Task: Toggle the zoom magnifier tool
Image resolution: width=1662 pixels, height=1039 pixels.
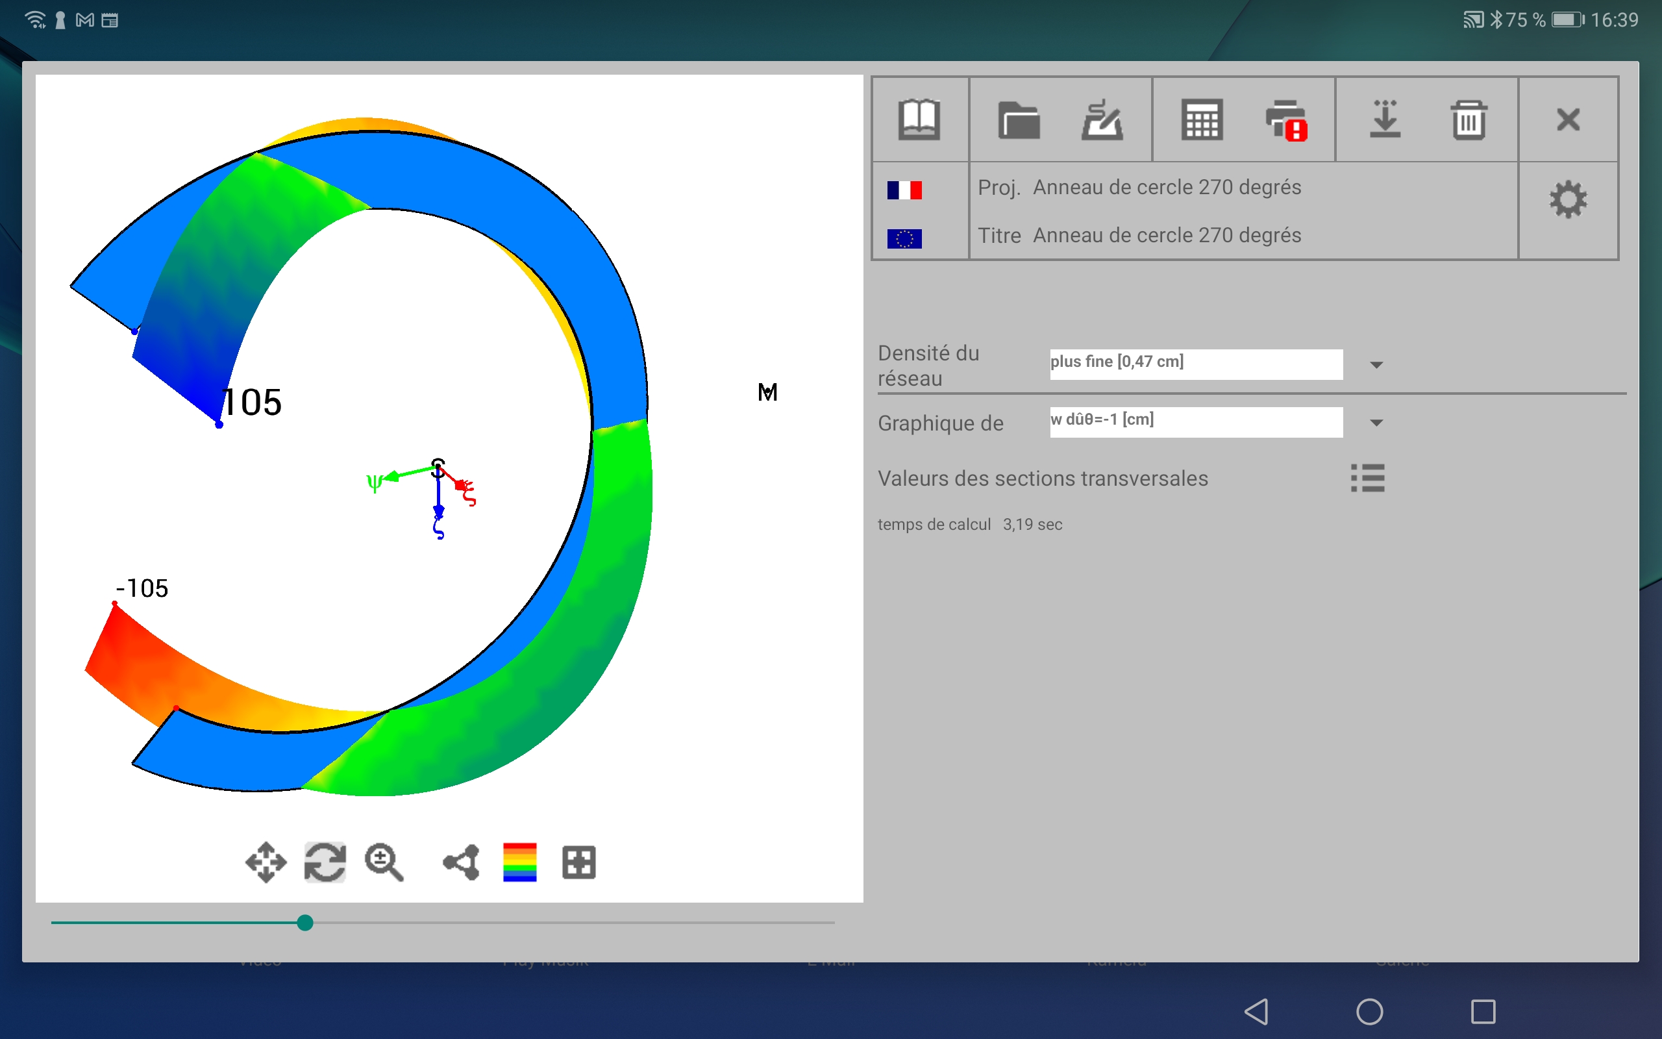Action: [383, 862]
